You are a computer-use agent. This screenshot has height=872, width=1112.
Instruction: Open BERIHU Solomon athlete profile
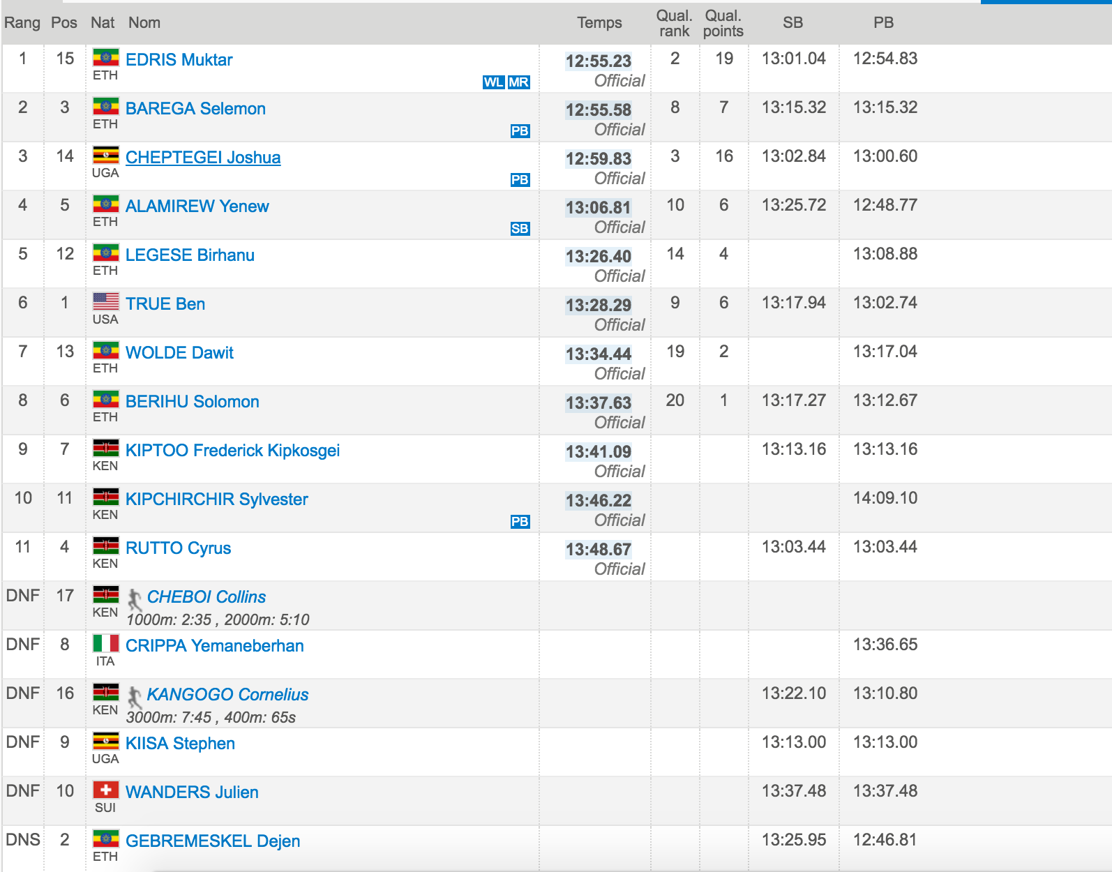pyautogui.click(x=193, y=402)
